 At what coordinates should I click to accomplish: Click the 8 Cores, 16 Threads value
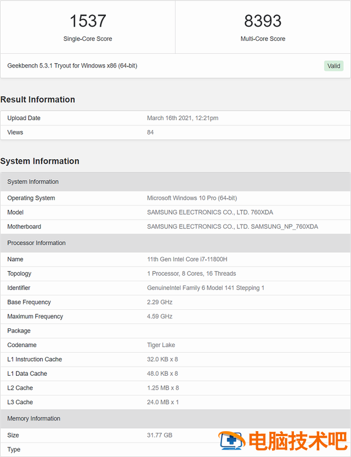(x=191, y=274)
